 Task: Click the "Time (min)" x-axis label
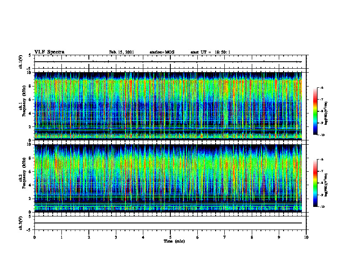point(174,241)
